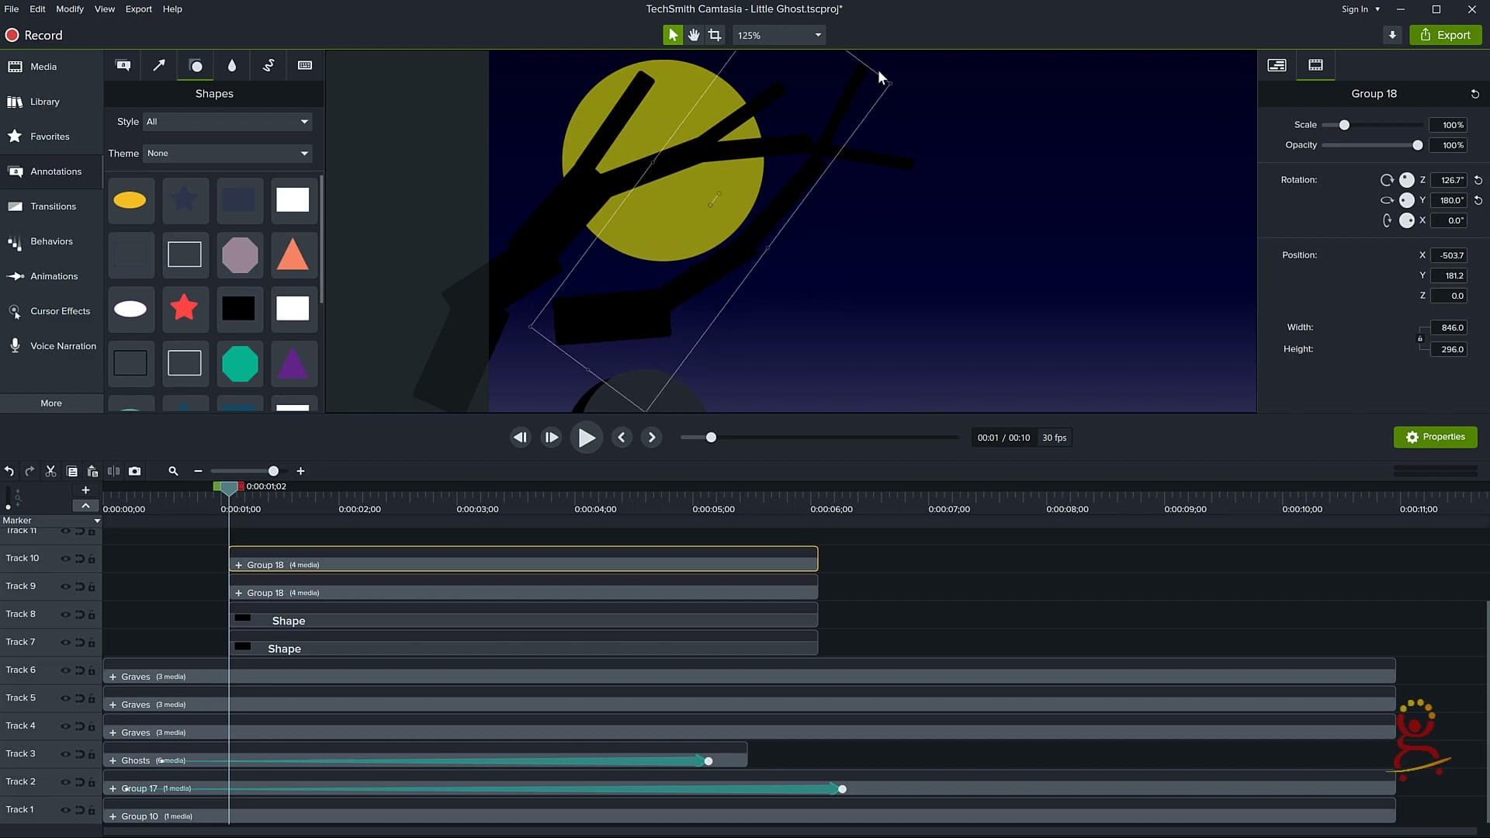
Task: Switch to the Voice Narration panel
Action: pyautogui.click(x=50, y=346)
